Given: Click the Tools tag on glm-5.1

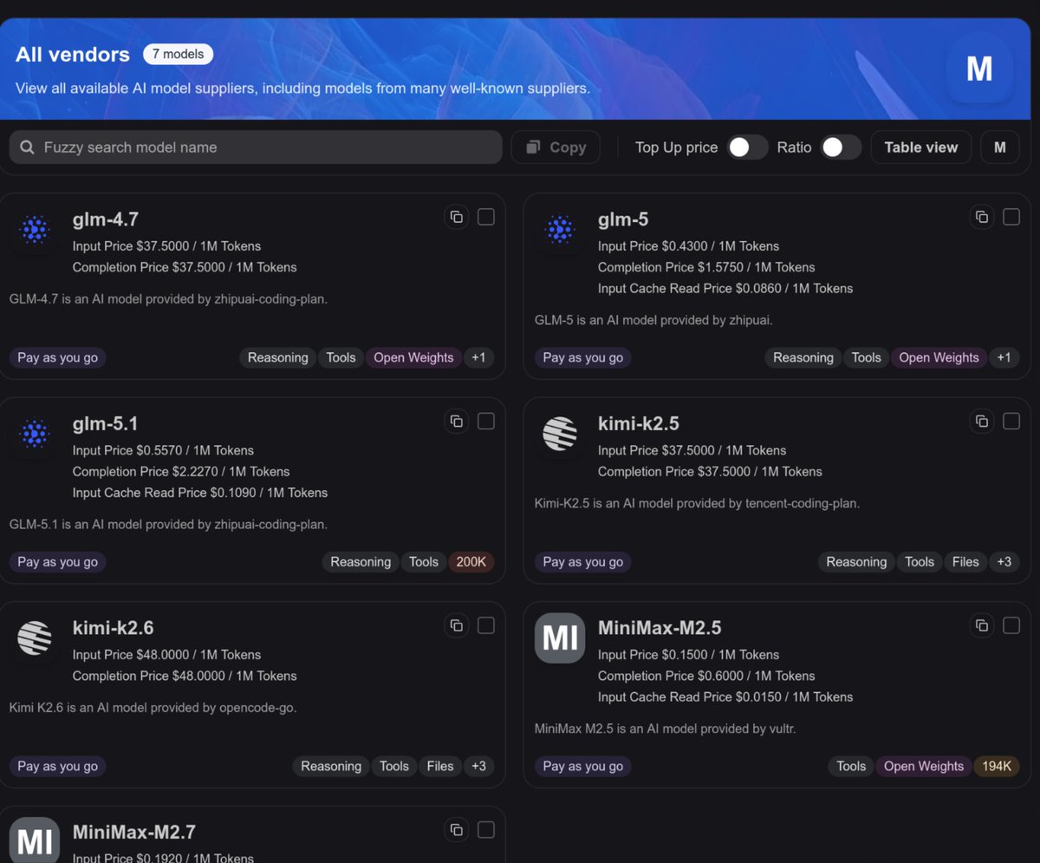Looking at the screenshot, I should (x=424, y=562).
